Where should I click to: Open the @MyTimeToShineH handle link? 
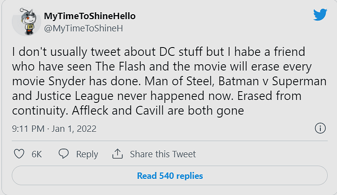click(83, 28)
